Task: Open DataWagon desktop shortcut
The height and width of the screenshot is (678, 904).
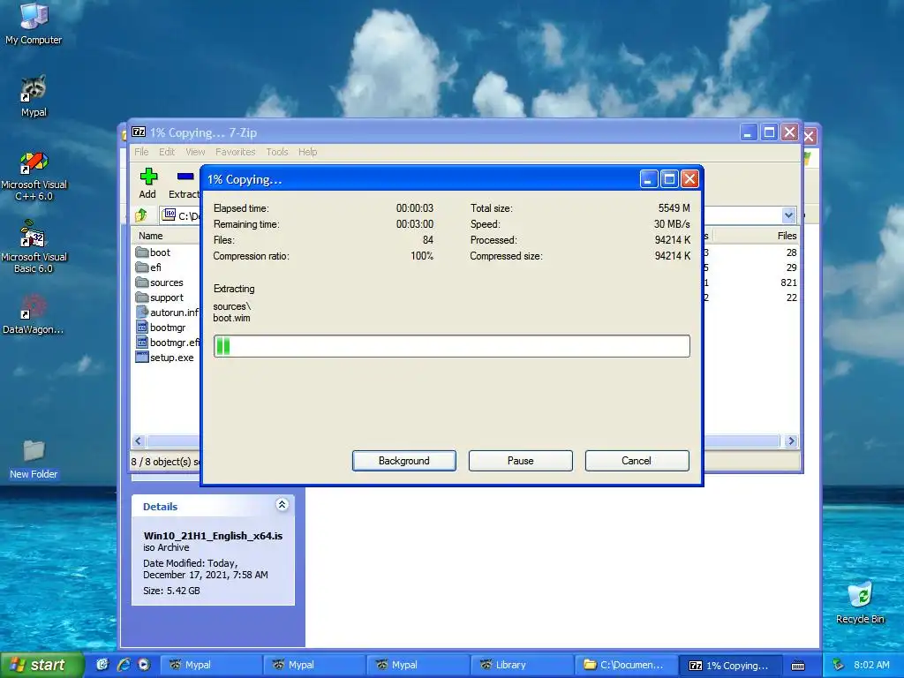Action: pos(34,315)
